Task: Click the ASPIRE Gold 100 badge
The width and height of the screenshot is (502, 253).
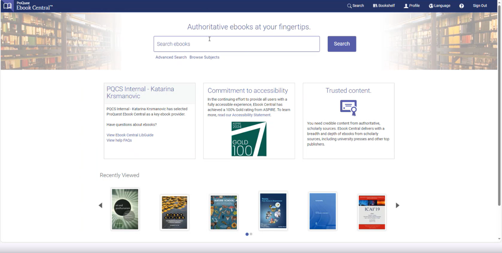Action: (249, 139)
